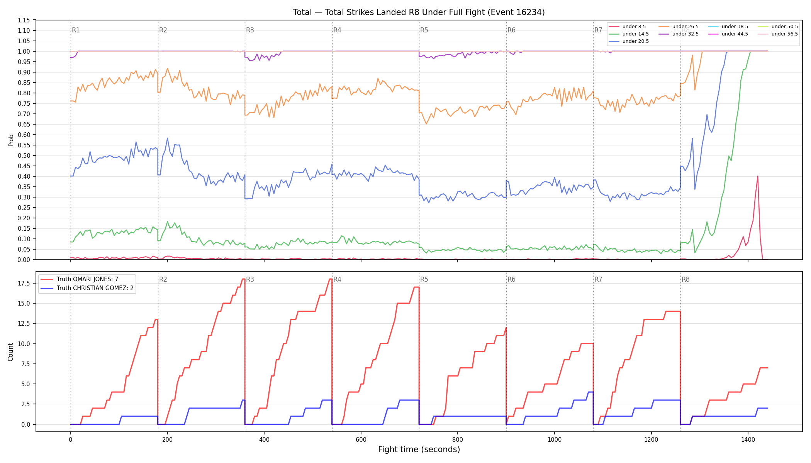The height and width of the screenshot is (463, 811).
Task: Click the 10.0 tick on the Count axis
Action: [24, 344]
